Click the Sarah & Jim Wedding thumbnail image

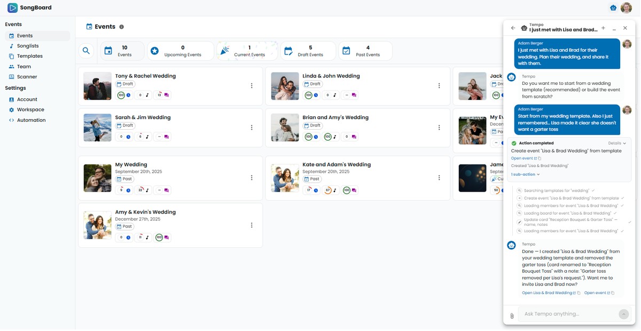[x=97, y=127]
